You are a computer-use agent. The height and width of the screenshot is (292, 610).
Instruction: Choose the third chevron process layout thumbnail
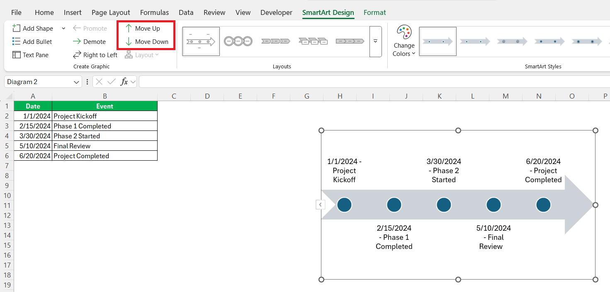(x=275, y=41)
